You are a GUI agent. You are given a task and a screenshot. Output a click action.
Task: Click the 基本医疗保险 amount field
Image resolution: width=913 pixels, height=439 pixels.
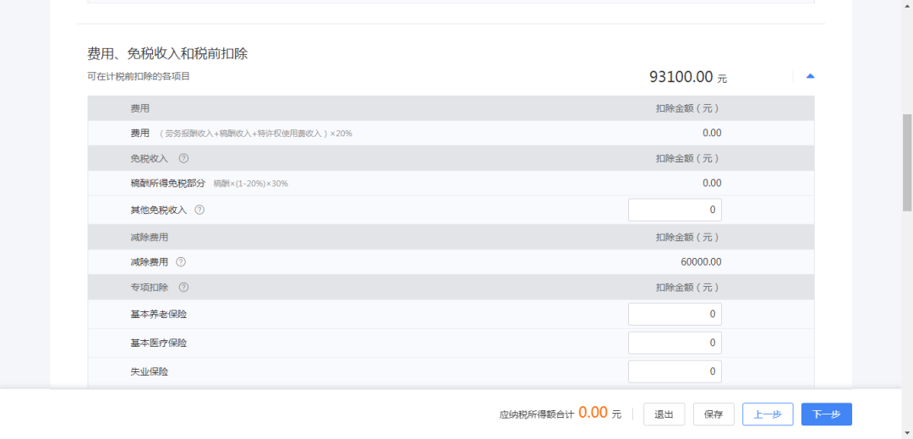[x=675, y=343]
